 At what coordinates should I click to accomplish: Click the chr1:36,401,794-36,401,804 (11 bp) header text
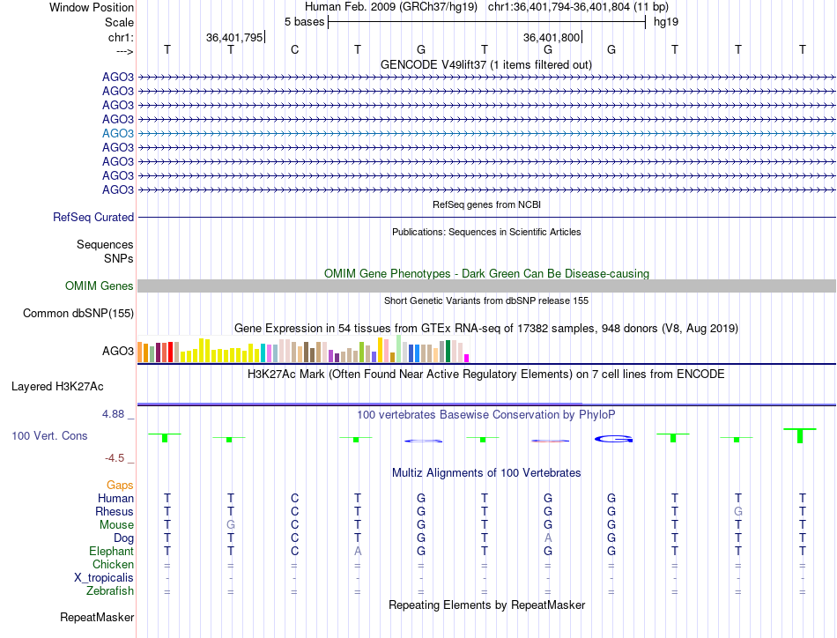pos(578,7)
